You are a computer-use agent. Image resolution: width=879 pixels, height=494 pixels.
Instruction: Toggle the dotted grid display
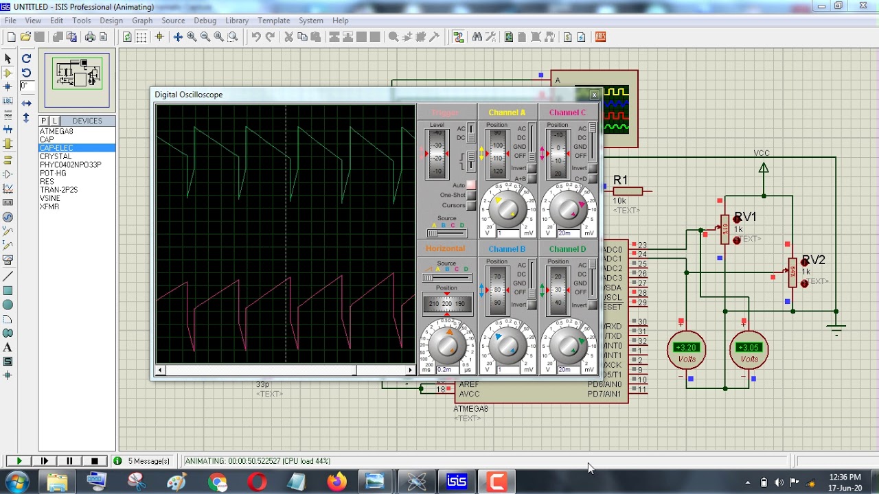click(141, 37)
